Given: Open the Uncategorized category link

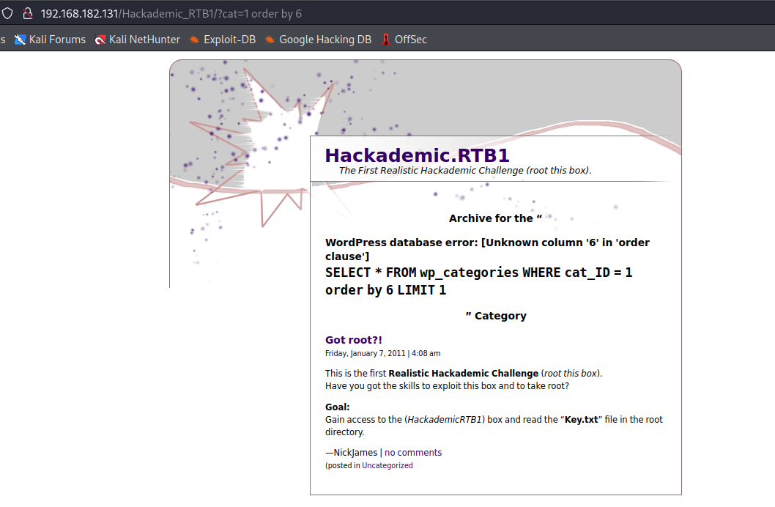Looking at the screenshot, I should (x=387, y=465).
